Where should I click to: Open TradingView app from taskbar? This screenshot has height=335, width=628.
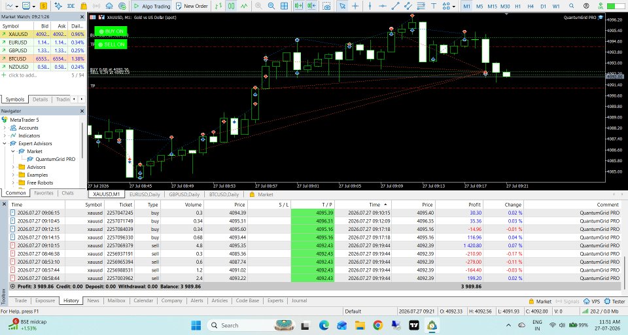[413, 325]
